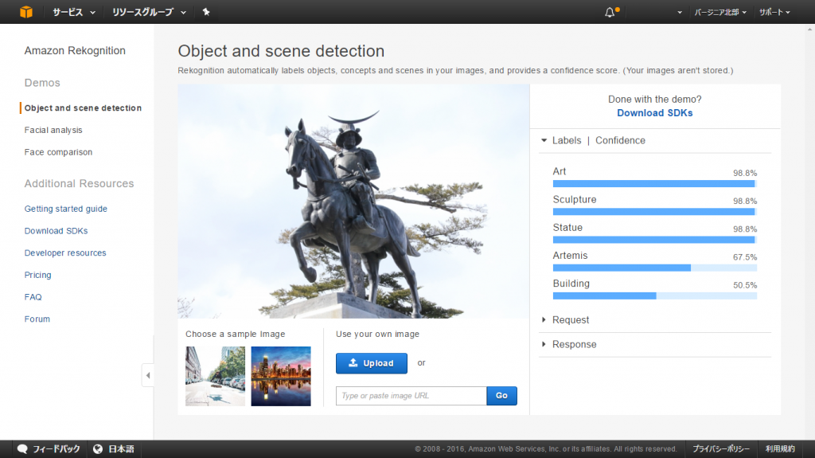815x458 pixels.
Task: Click the フィードバック footer button
Action: 49,448
